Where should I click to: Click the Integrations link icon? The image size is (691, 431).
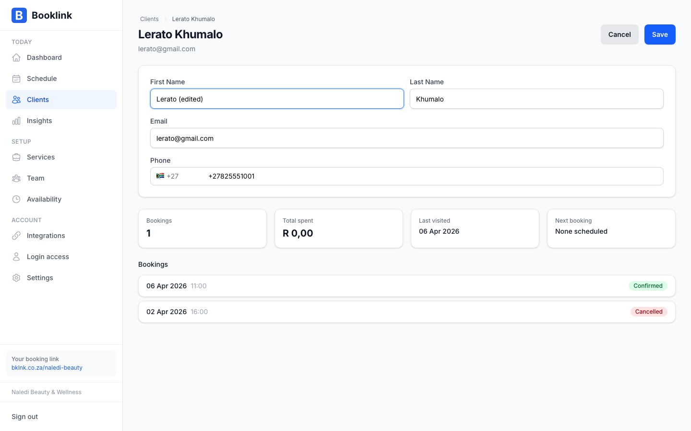coord(16,236)
